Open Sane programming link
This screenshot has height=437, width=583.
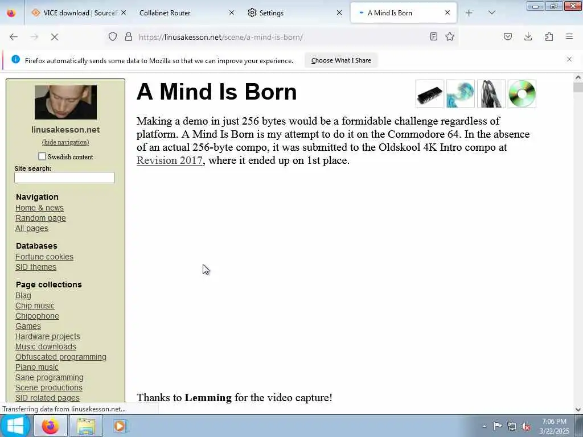point(49,378)
